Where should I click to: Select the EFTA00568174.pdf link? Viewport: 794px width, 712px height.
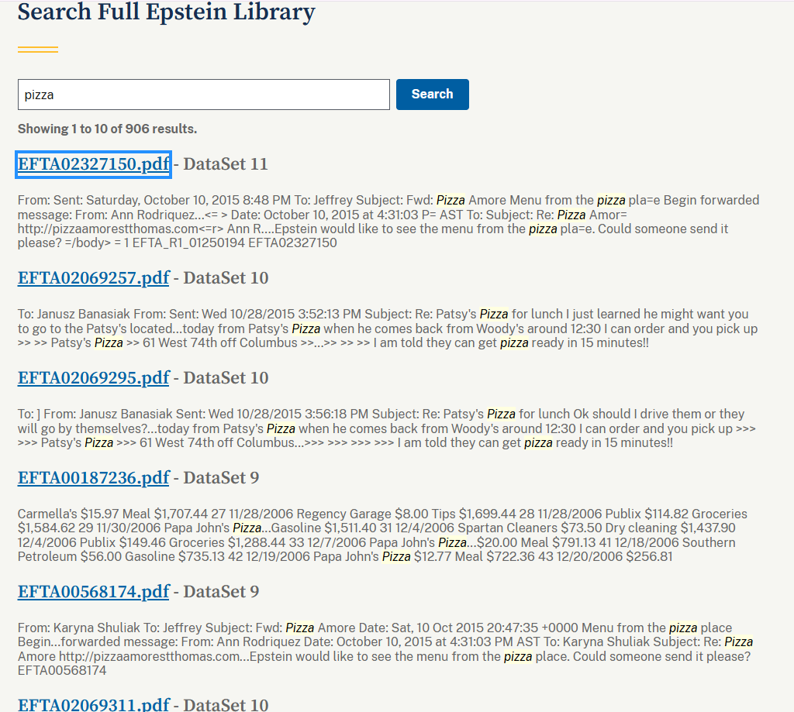pos(93,592)
